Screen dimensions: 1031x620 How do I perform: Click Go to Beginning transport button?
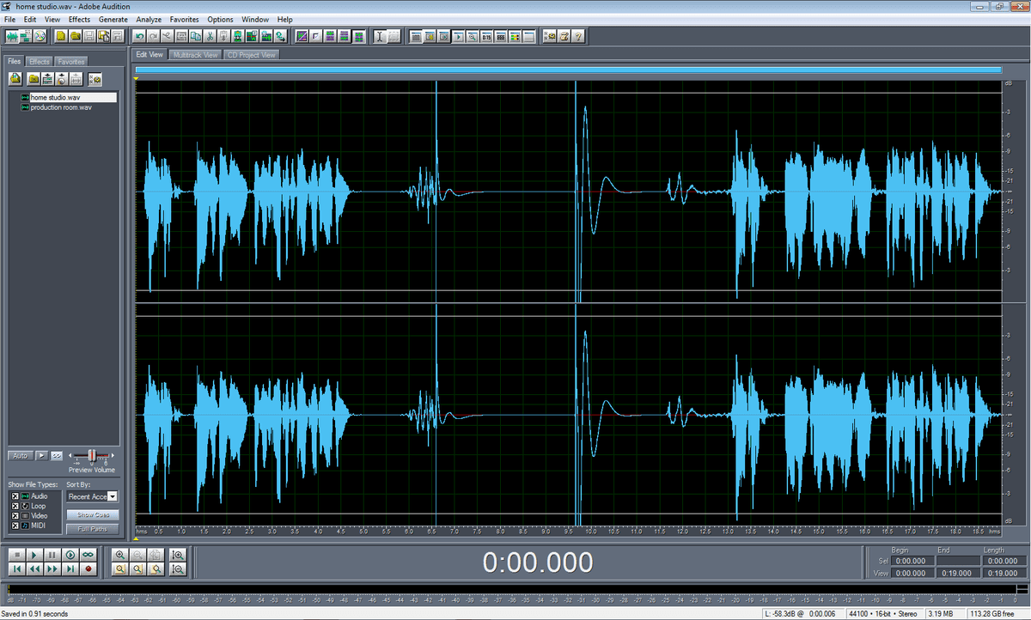tap(17, 568)
